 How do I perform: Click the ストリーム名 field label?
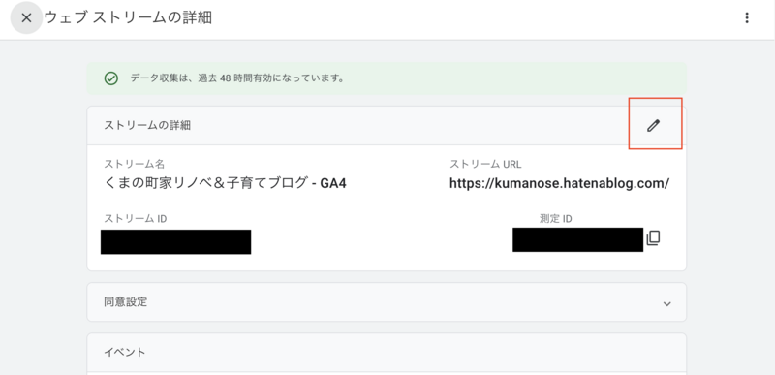[135, 164]
